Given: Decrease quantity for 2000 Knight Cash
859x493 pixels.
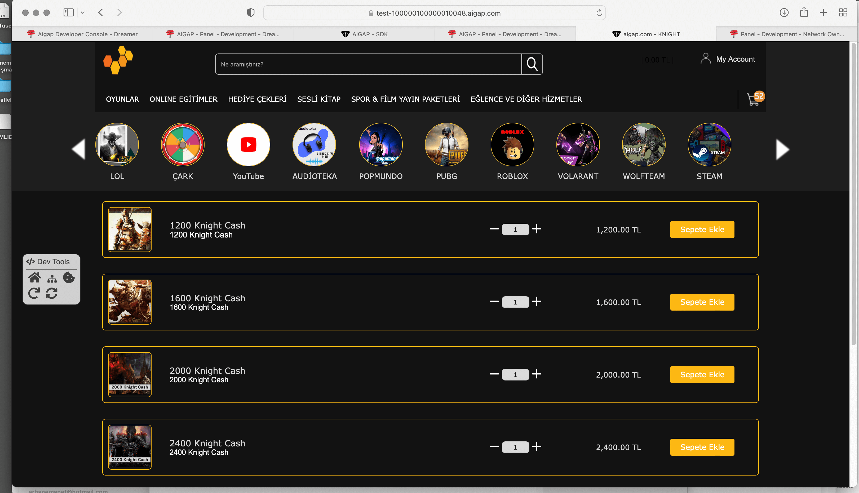Looking at the screenshot, I should click(x=494, y=374).
